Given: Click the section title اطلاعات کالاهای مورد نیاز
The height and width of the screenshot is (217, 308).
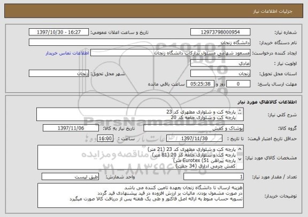Looking at the screenshot, I should point(267,102).
